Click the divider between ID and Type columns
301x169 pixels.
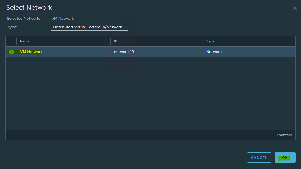pyautogui.click(x=203, y=41)
